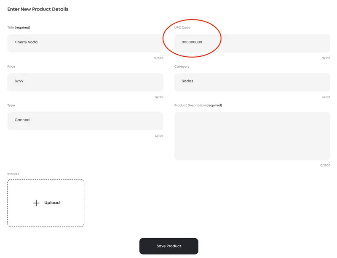
Task: Click the Price label
Action: (11, 66)
